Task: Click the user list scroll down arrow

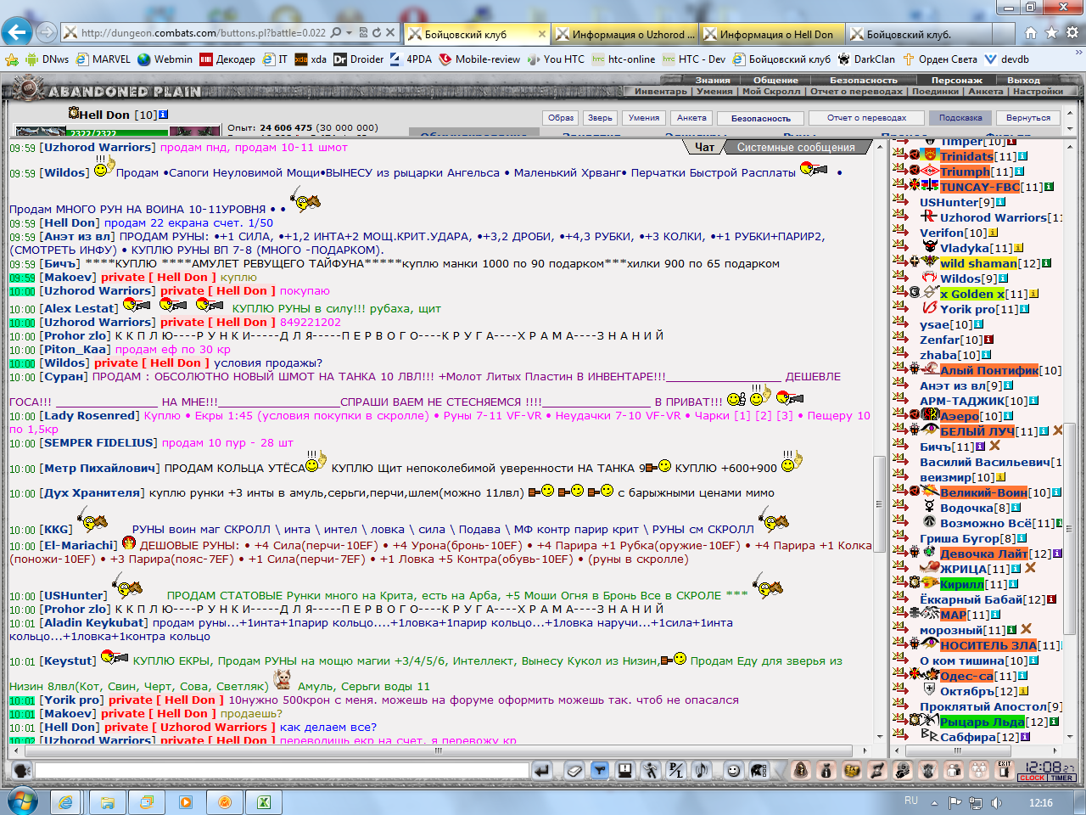Action: pyautogui.click(x=1070, y=736)
